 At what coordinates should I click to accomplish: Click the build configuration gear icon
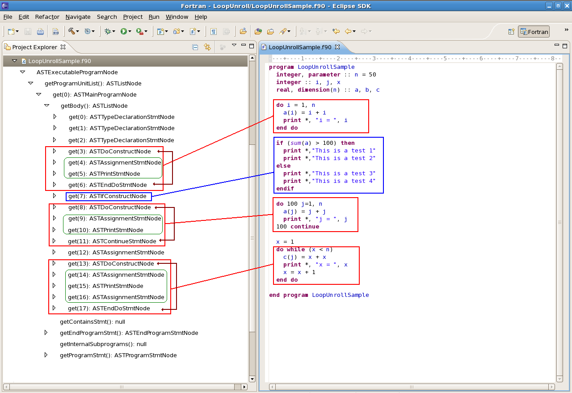click(x=87, y=31)
